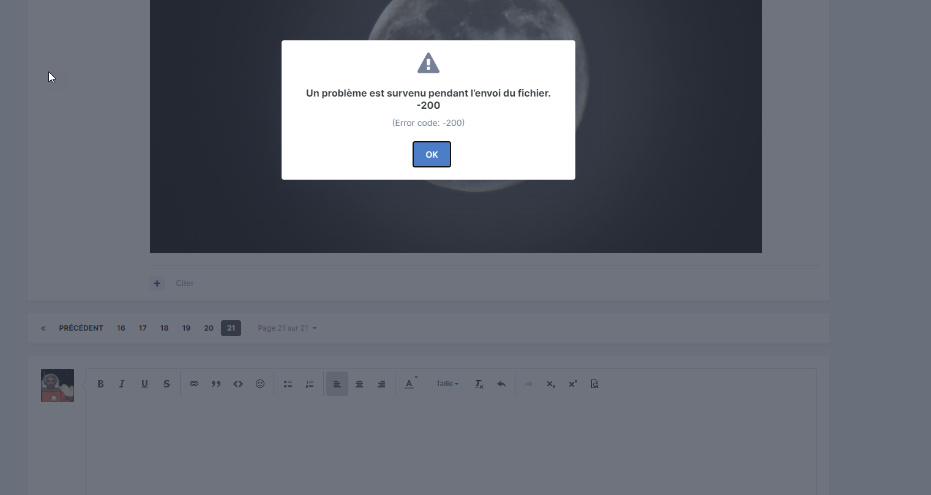Insert a numbered list

(310, 384)
